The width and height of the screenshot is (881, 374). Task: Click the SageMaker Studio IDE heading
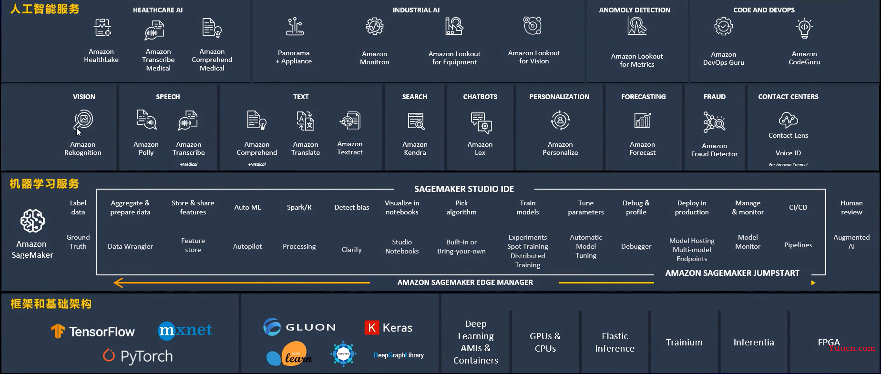click(464, 189)
